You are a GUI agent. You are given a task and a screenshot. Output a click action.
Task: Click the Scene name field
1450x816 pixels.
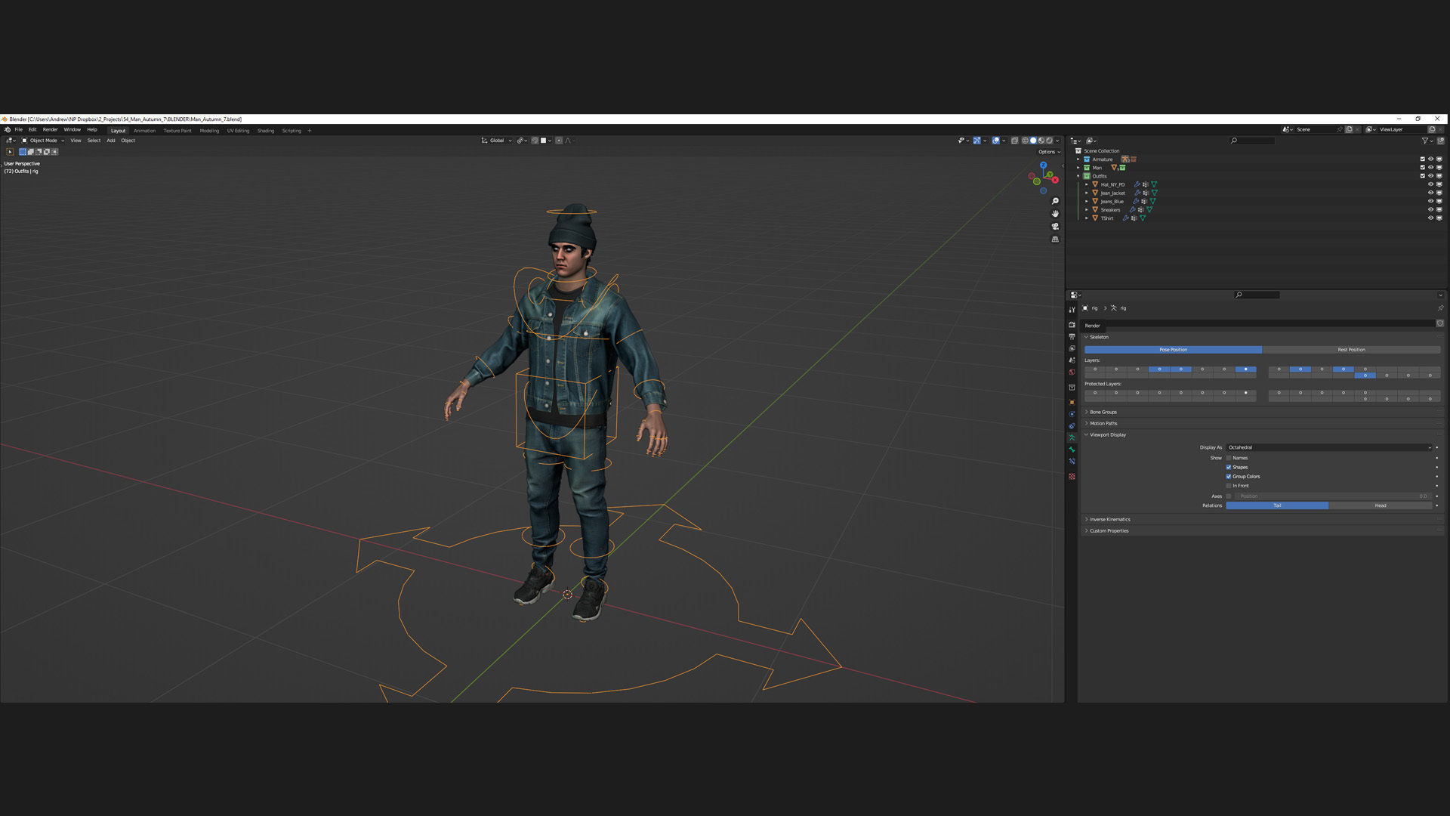[1316, 129]
